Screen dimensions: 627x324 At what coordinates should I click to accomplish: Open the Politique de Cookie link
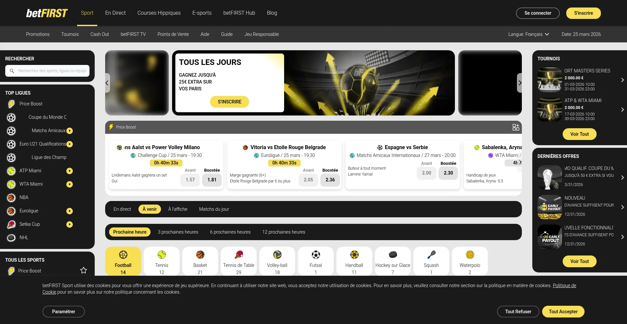tap(564, 285)
